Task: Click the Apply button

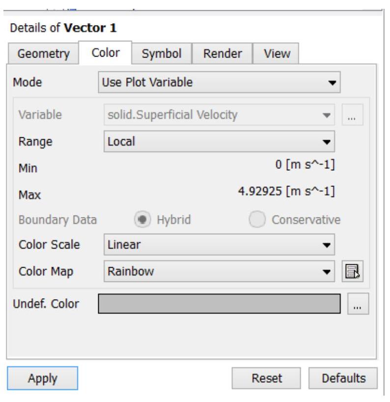Action: 42,378
